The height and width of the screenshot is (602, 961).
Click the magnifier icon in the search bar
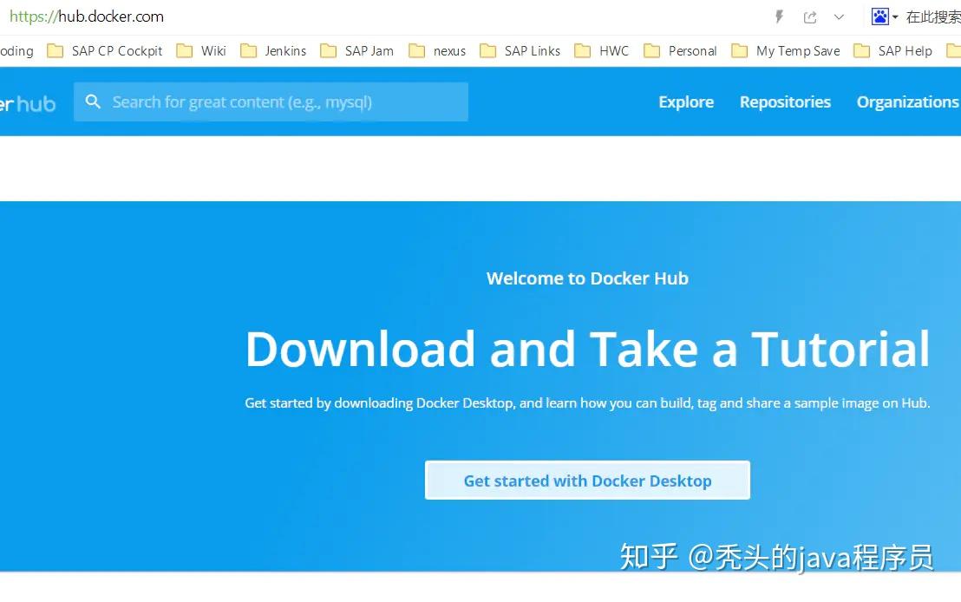(x=93, y=101)
